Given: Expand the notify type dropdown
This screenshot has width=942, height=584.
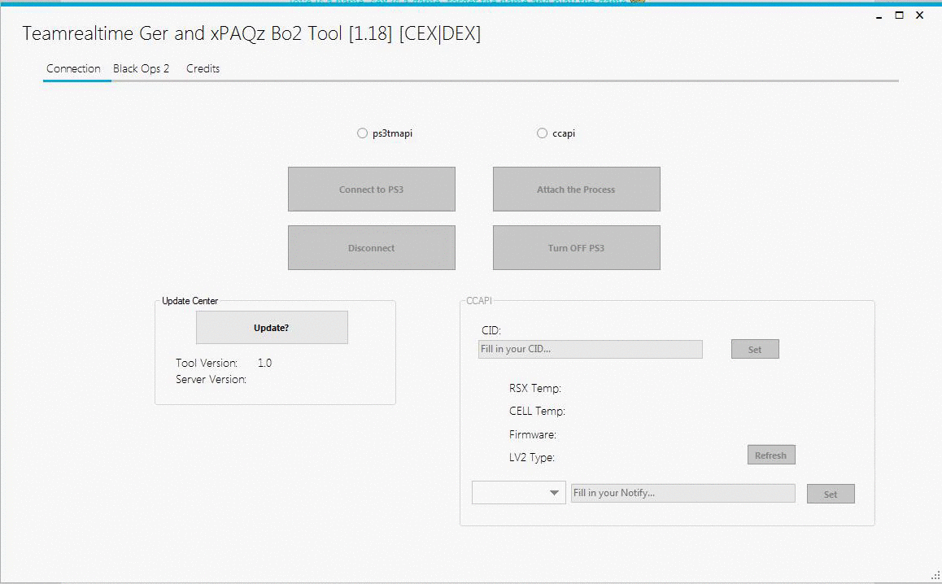Looking at the screenshot, I should click(518, 493).
